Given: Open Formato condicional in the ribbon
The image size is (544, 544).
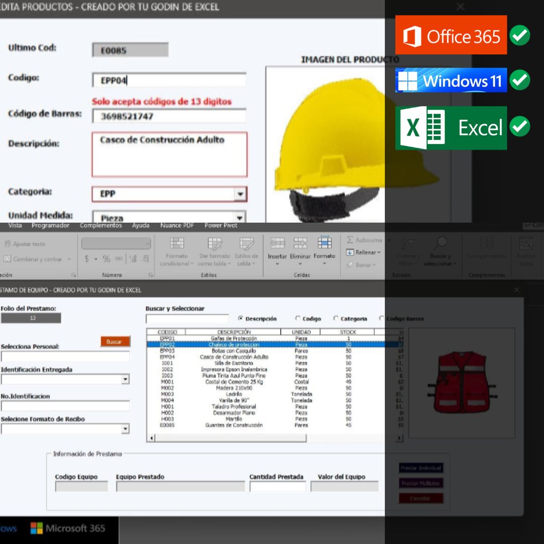Looking at the screenshot, I should point(177,251).
